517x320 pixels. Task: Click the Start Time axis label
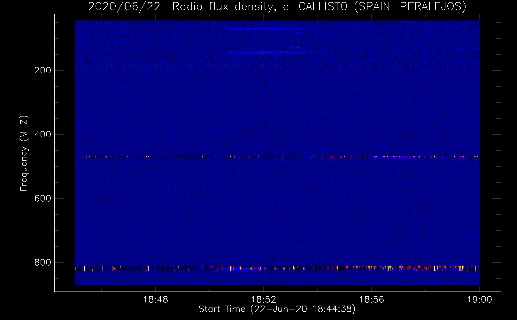(277, 309)
